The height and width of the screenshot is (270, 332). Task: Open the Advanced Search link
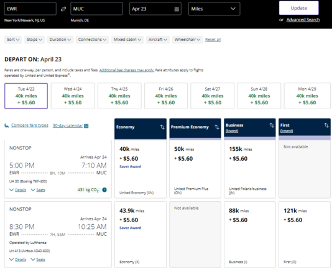click(303, 20)
